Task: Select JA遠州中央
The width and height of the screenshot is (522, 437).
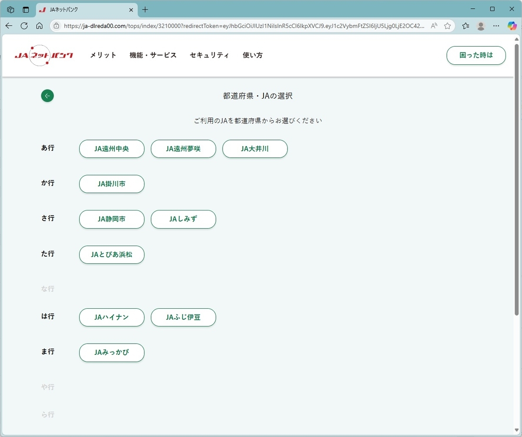Action: click(x=112, y=149)
